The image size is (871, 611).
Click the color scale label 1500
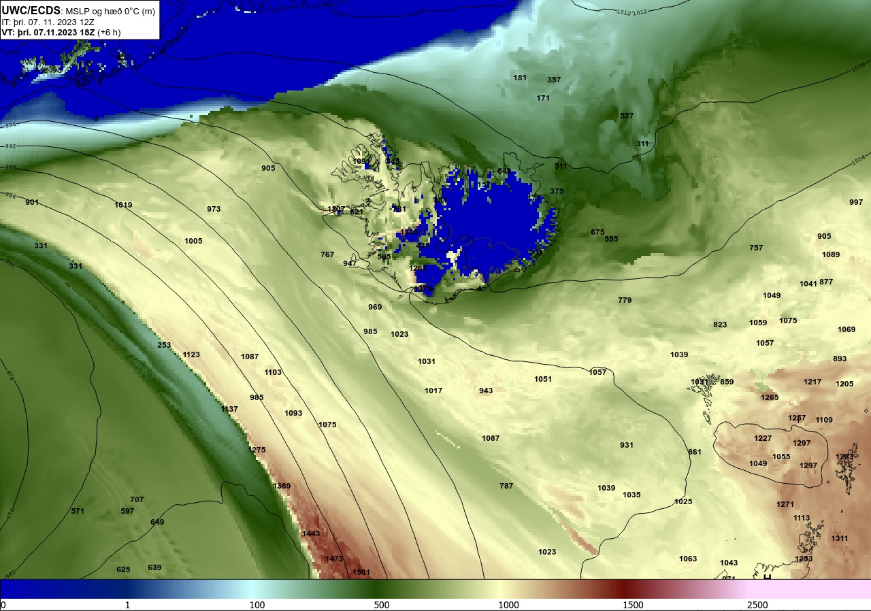click(x=633, y=605)
